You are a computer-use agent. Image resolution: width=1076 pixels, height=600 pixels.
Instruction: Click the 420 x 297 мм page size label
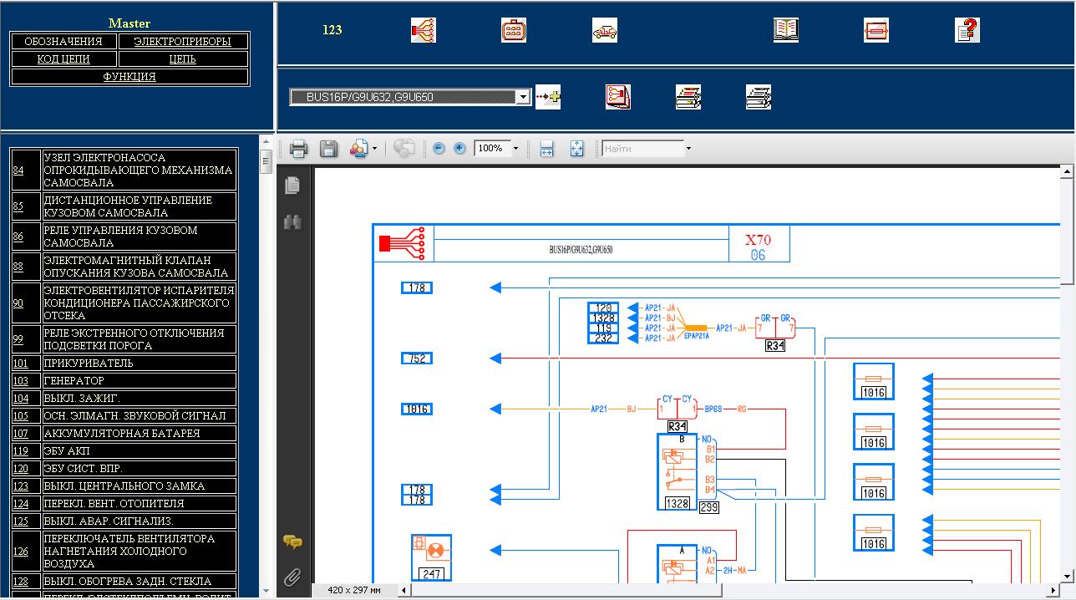[x=354, y=590]
